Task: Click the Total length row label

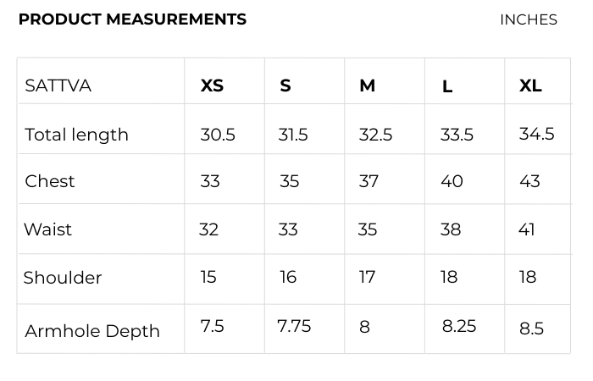Action: click(77, 135)
